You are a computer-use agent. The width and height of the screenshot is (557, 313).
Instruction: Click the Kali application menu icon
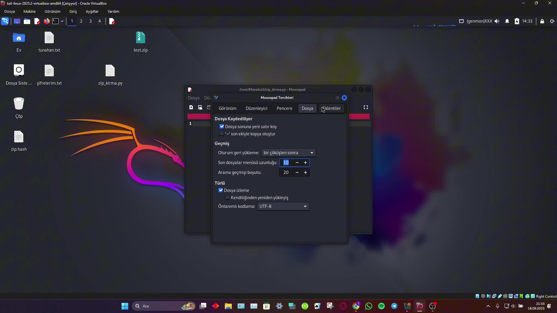tap(5, 21)
